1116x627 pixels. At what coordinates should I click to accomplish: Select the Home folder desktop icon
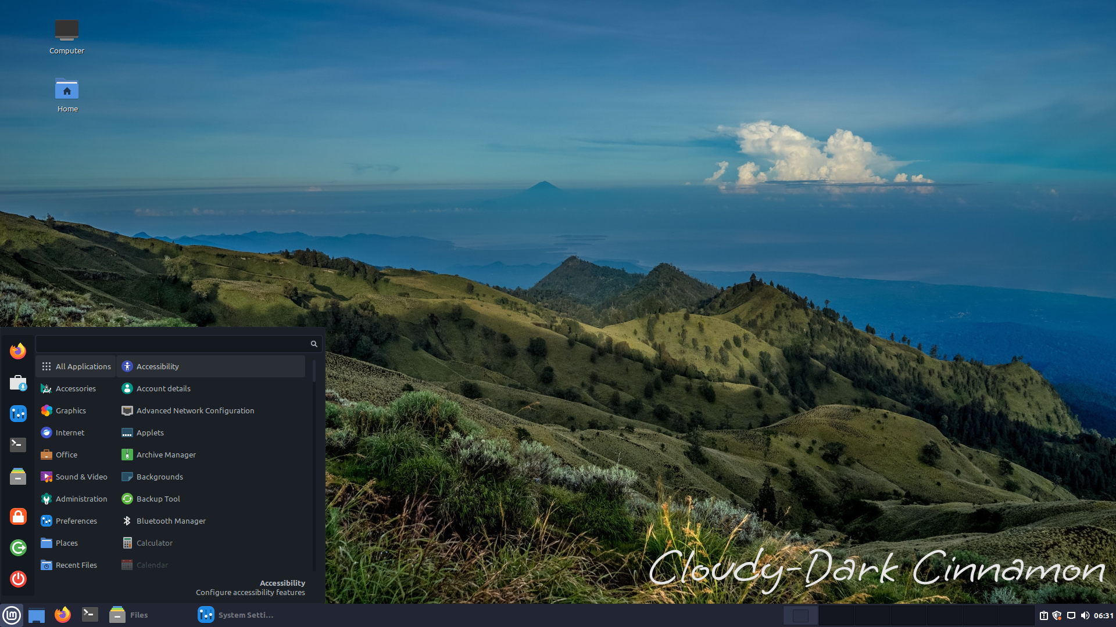coord(67,95)
